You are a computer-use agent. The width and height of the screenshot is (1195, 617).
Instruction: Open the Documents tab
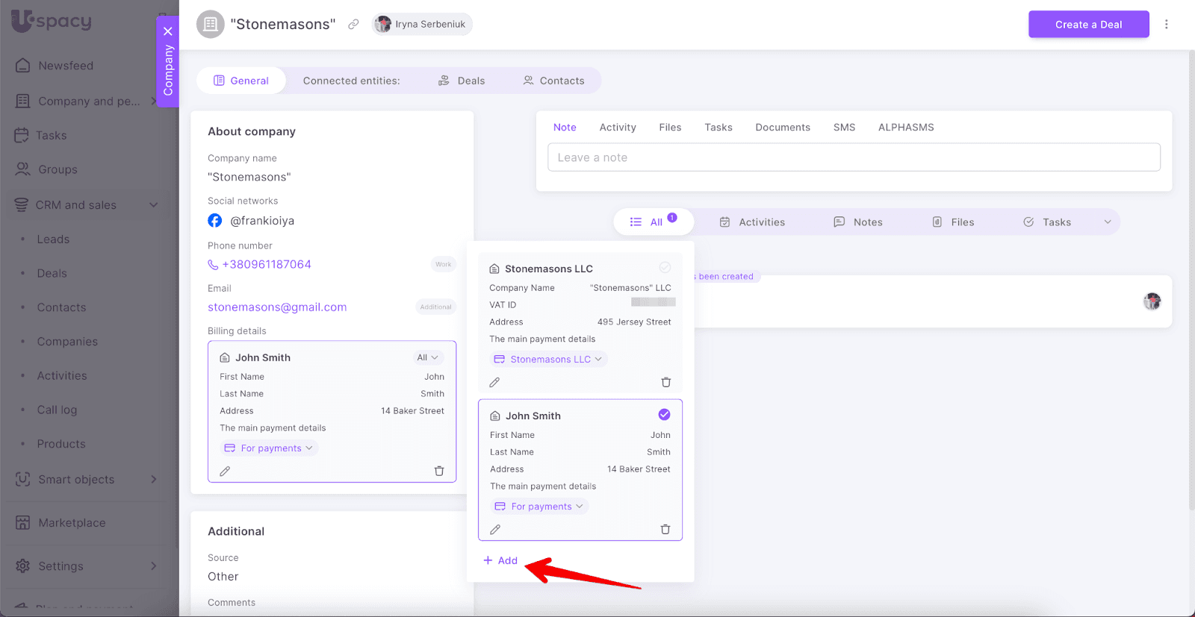pos(782,128)
